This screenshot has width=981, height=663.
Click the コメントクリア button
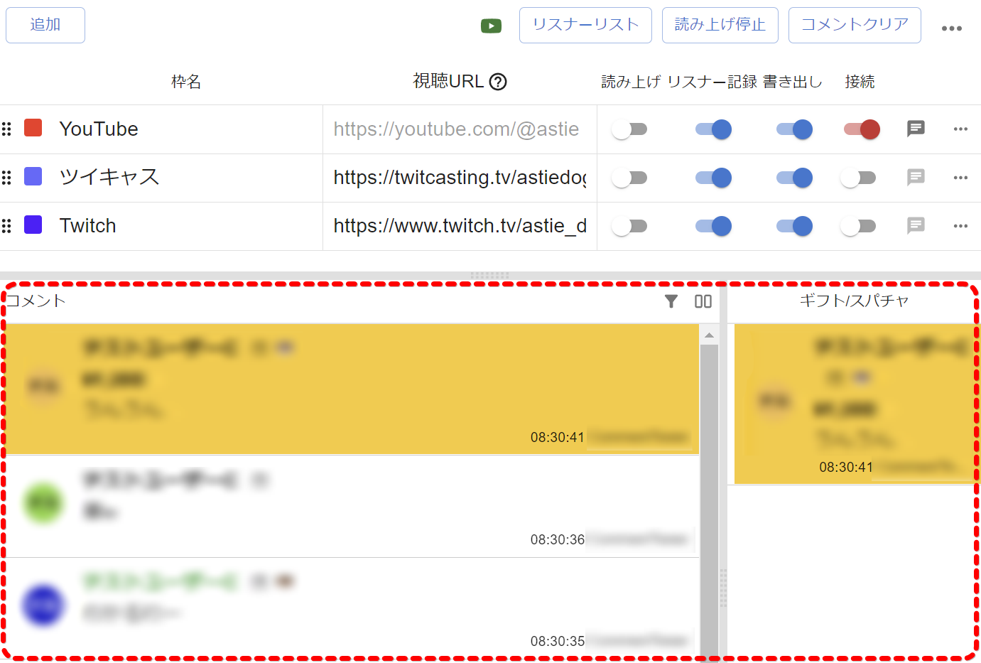pos(854,25)
